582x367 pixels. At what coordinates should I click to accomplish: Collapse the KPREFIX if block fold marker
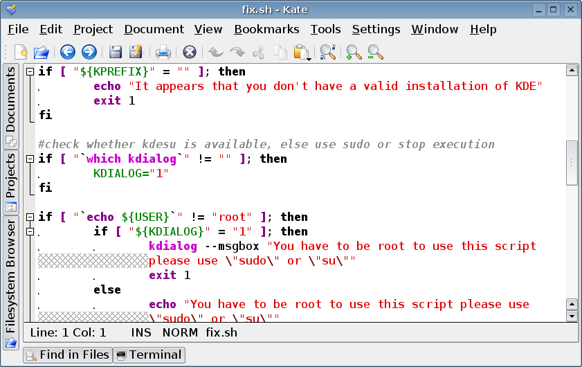(x=30, y=72)
